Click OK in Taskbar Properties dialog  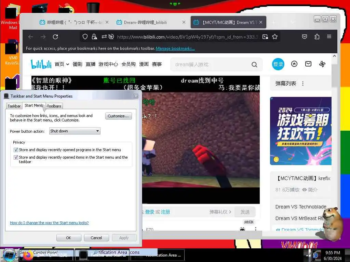68,238
